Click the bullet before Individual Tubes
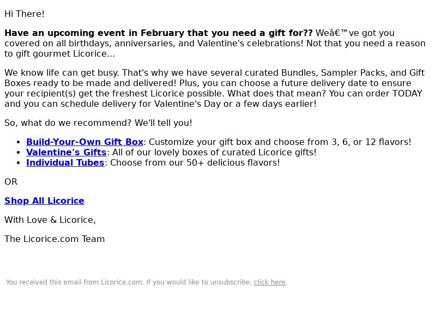Screen dimensions: 436x327 coord(19,163)
